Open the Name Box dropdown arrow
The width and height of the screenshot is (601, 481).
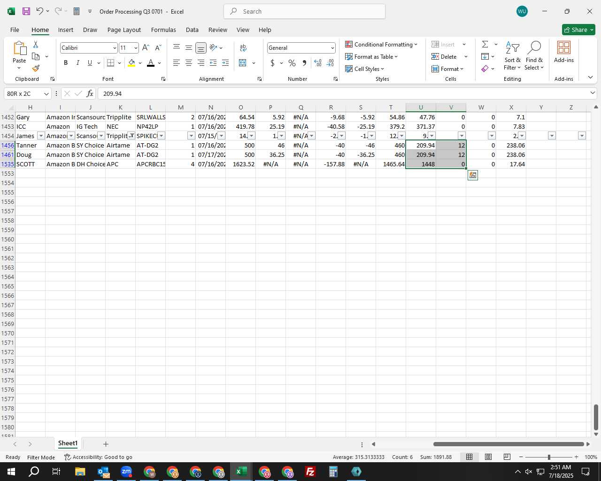coord(46,94)
